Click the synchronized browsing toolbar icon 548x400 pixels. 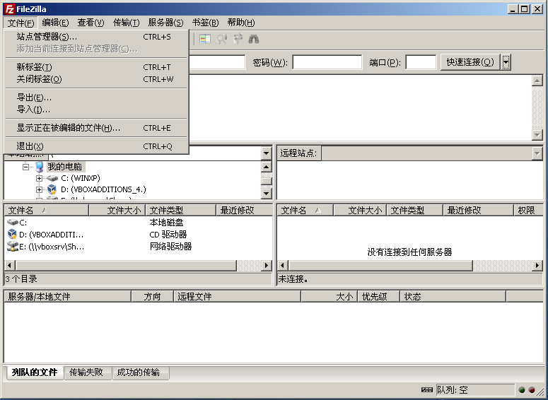pyautogui.click(x=238, y=39)
